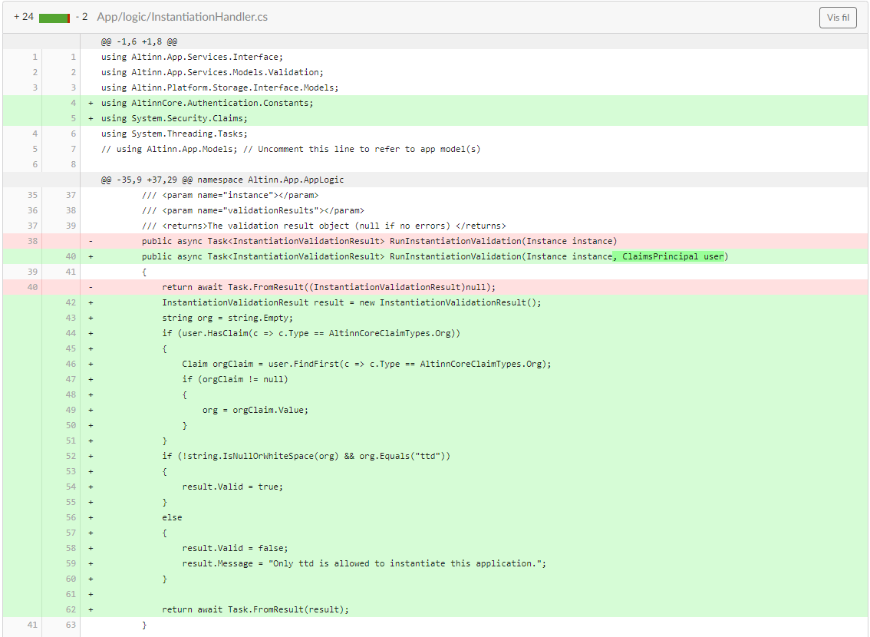Click new line number 4

pos(73,103)
